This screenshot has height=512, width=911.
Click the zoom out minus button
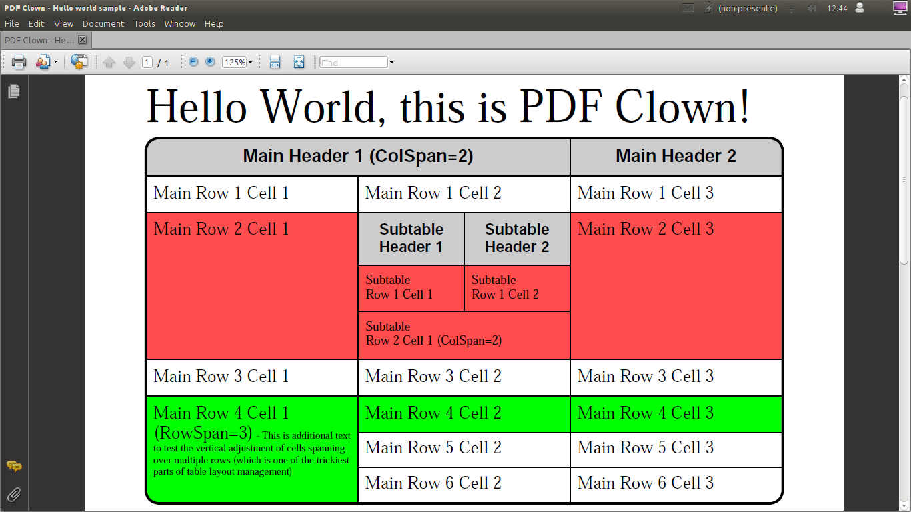coord(193,62)
